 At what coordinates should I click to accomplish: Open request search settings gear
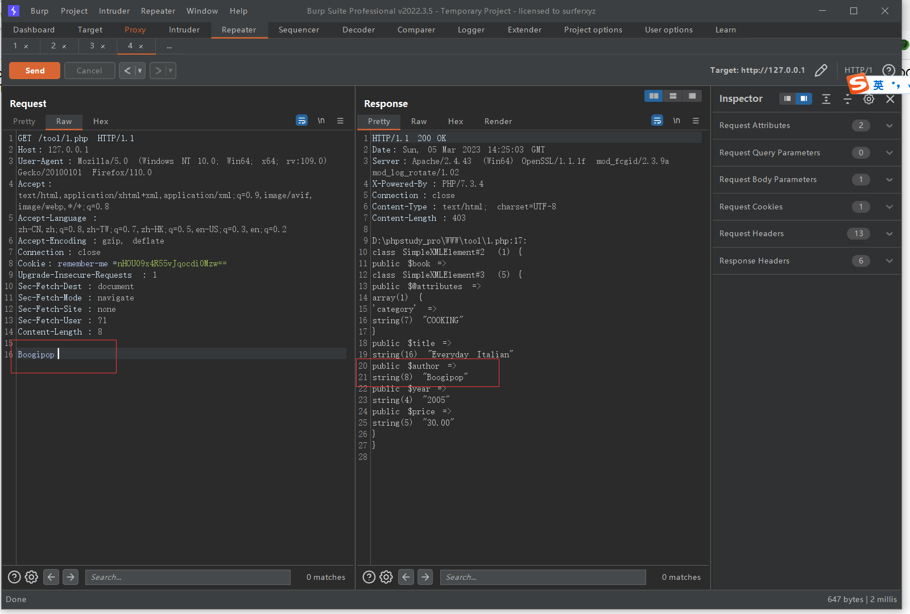(x=32, y=577)
